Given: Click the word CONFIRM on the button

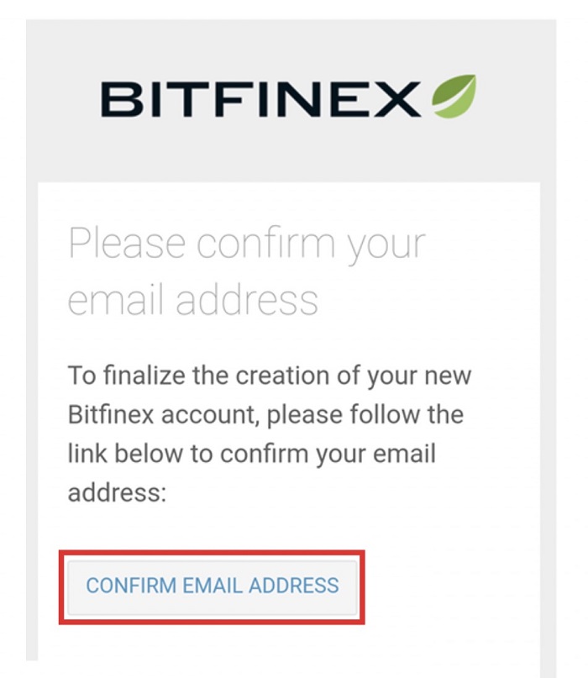Looking at the screenshot, I should click(x=131, y=586).
